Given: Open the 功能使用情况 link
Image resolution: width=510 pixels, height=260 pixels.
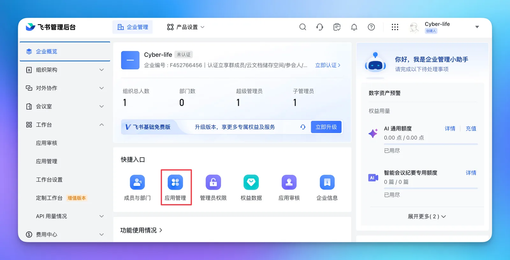Looking at the screenshot, I should pyautogui.click(x=141, y=230).
